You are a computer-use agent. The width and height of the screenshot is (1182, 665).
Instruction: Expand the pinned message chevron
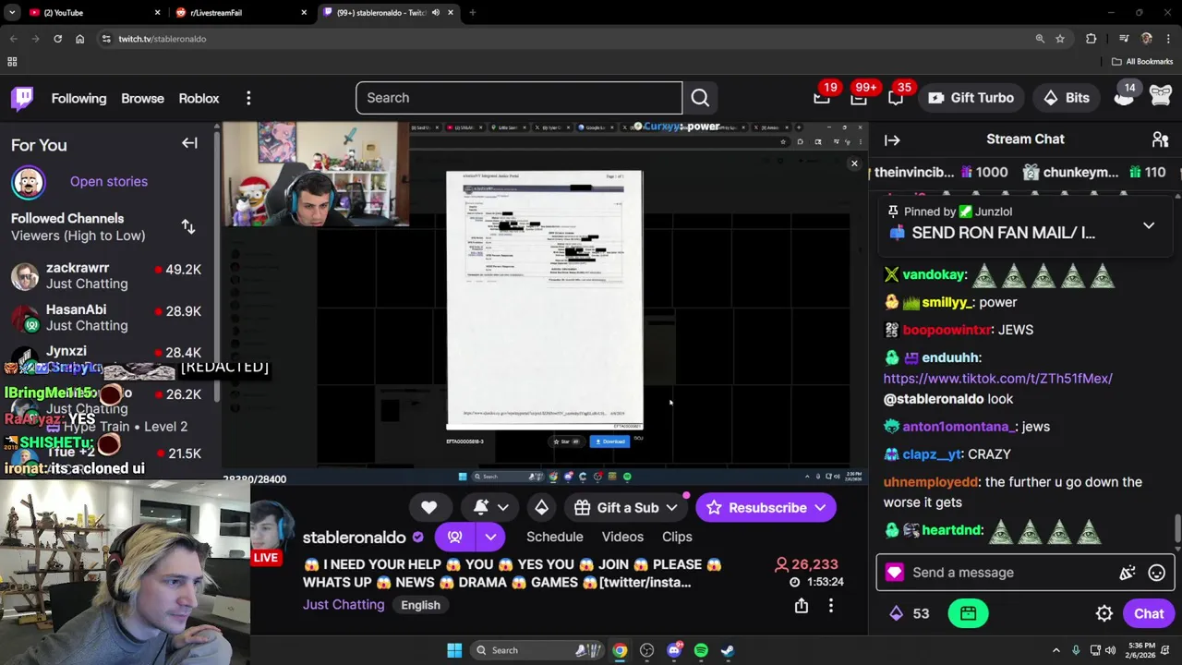pos(1149,225)
